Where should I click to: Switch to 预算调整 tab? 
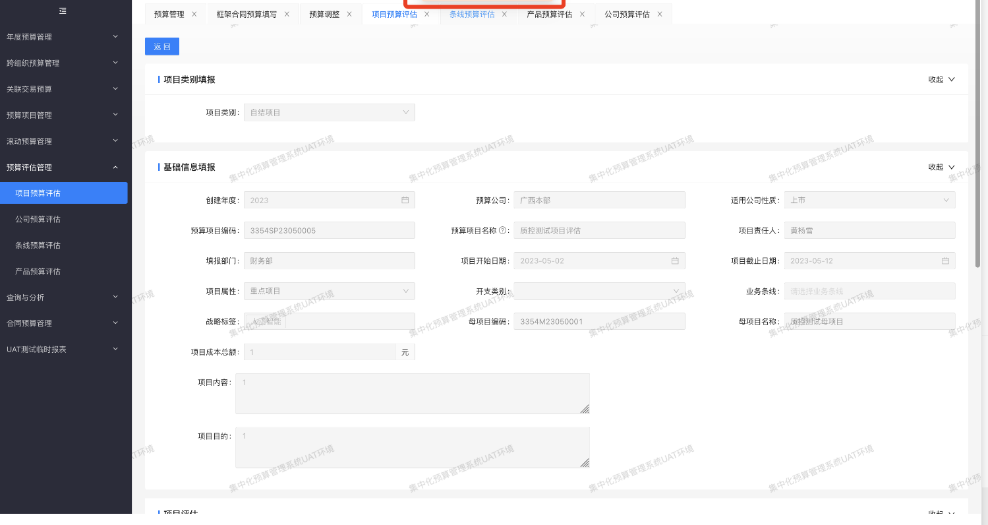324,14
